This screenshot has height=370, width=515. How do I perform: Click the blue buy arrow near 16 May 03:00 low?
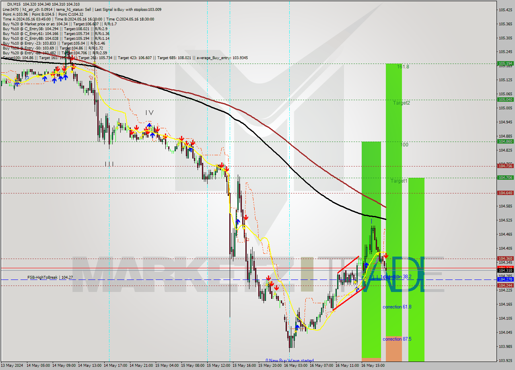(297, 327)
